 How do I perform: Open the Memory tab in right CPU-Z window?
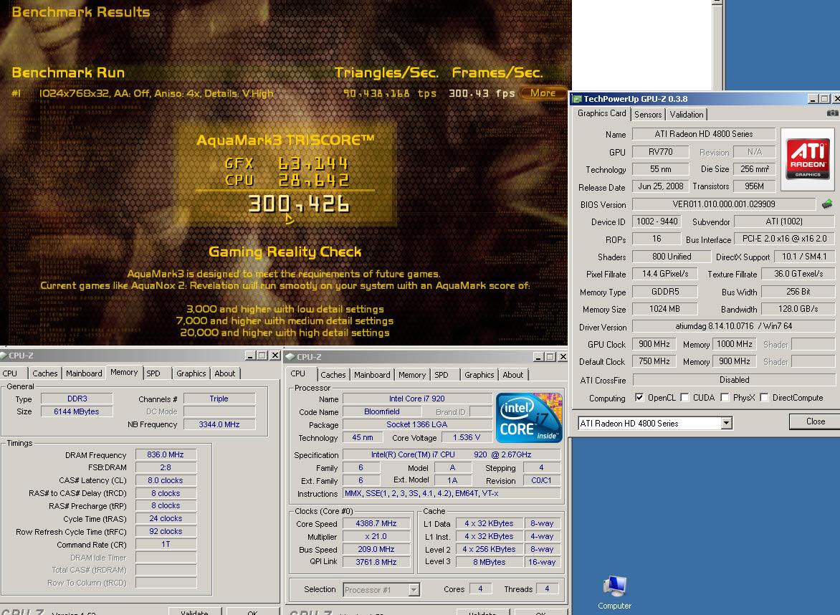[x=412, y=375]
